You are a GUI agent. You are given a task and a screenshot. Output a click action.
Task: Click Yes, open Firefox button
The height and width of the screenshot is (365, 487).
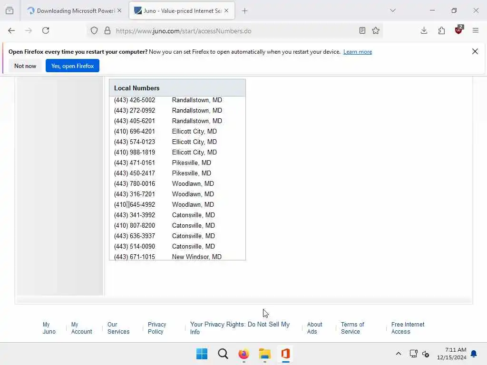tap(72, 66)
